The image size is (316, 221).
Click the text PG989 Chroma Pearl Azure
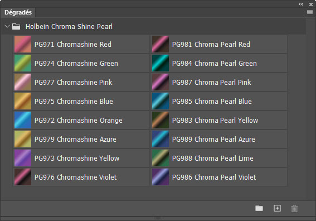[213, 140]
